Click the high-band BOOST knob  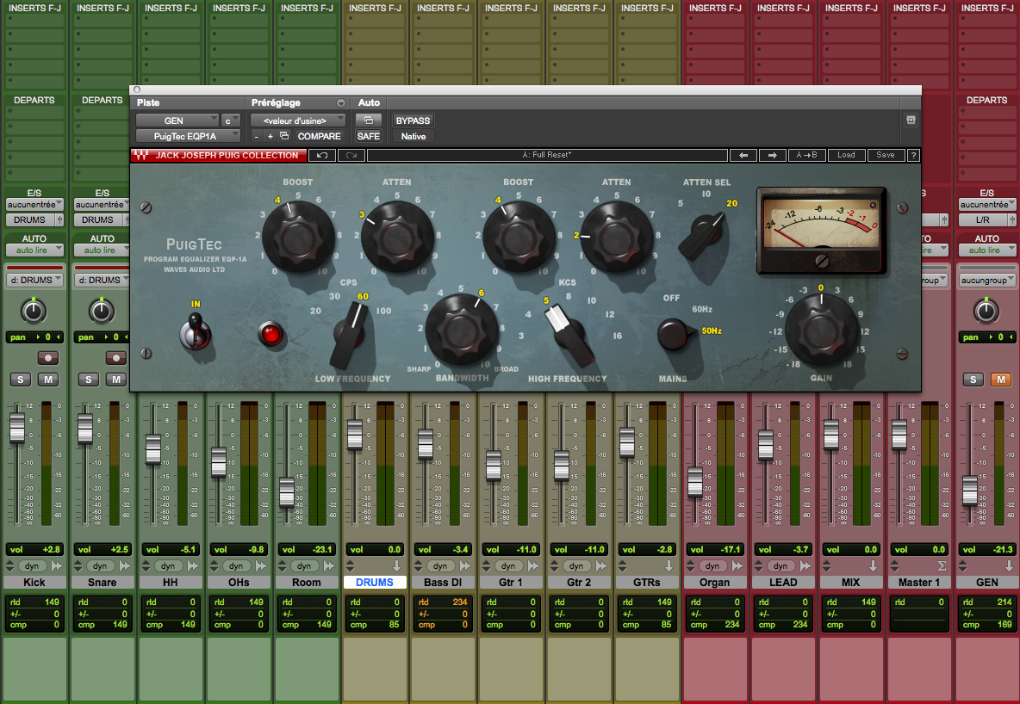(x=519, y=236)
